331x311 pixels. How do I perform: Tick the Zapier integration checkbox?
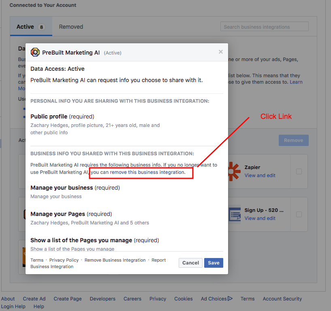tap(299, 171)
